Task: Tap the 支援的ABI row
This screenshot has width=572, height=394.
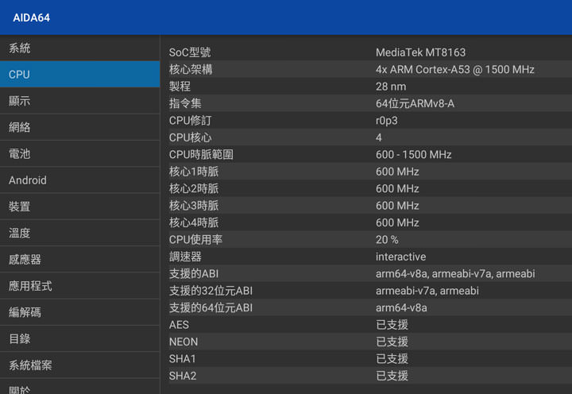Action: [x=365, y=274]
